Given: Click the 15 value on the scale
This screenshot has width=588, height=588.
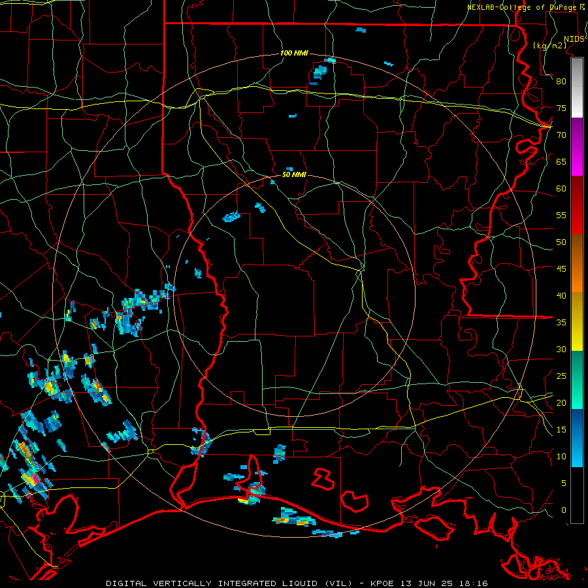Looking at the screenshot, I should [x=561, y=430].
